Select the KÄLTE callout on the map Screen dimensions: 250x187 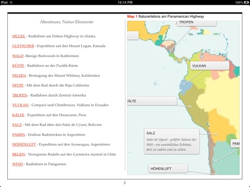[152, 101]
